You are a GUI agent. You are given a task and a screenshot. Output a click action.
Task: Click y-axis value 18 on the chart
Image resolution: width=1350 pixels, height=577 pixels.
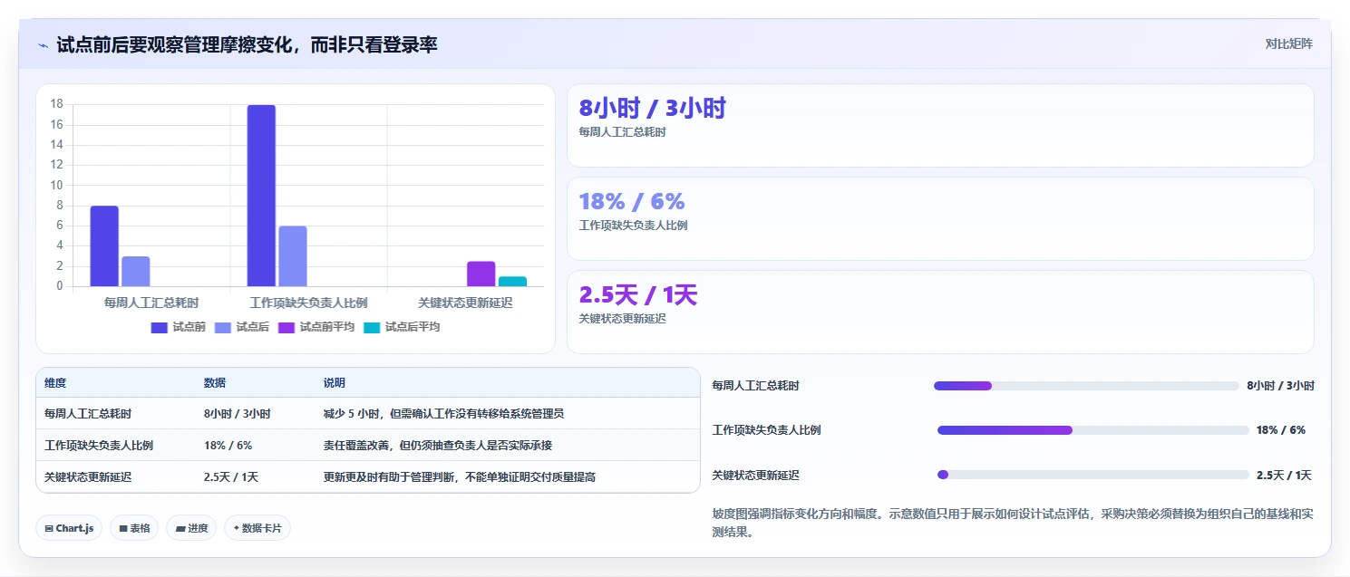pos(57,104)
